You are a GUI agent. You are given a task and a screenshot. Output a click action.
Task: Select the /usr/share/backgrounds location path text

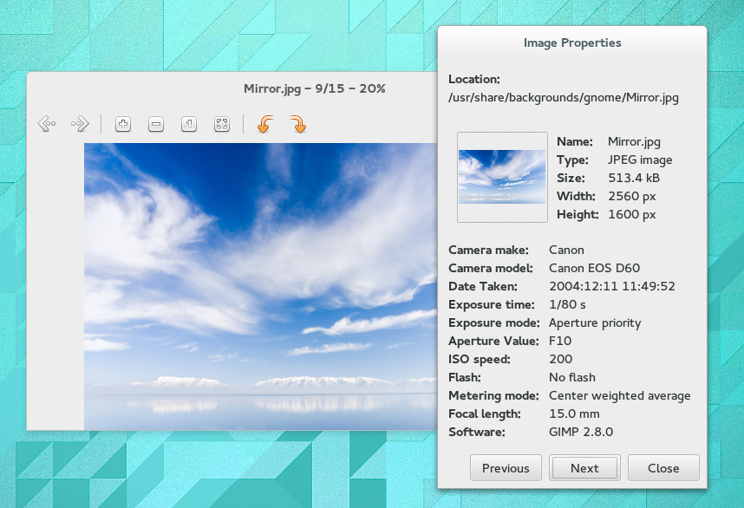(x=564, y=98)
